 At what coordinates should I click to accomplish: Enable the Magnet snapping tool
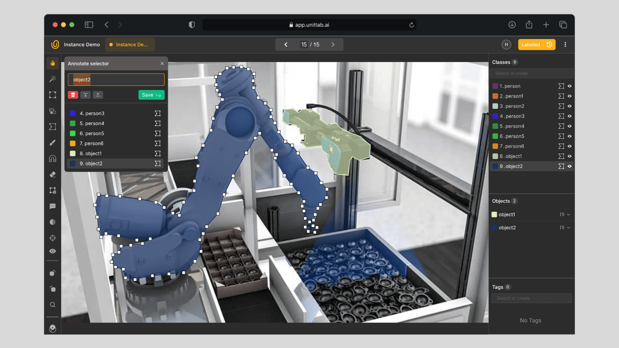coord(52,158)
